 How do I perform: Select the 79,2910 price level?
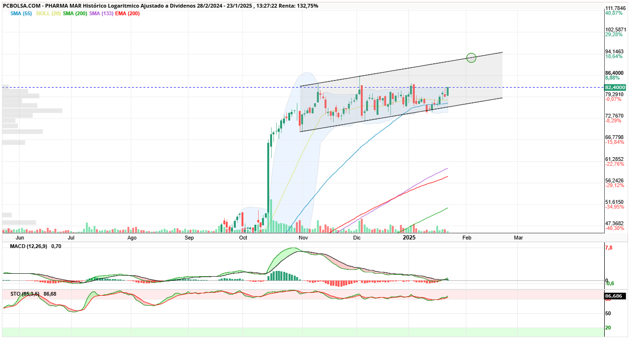(x=615, y=94)
